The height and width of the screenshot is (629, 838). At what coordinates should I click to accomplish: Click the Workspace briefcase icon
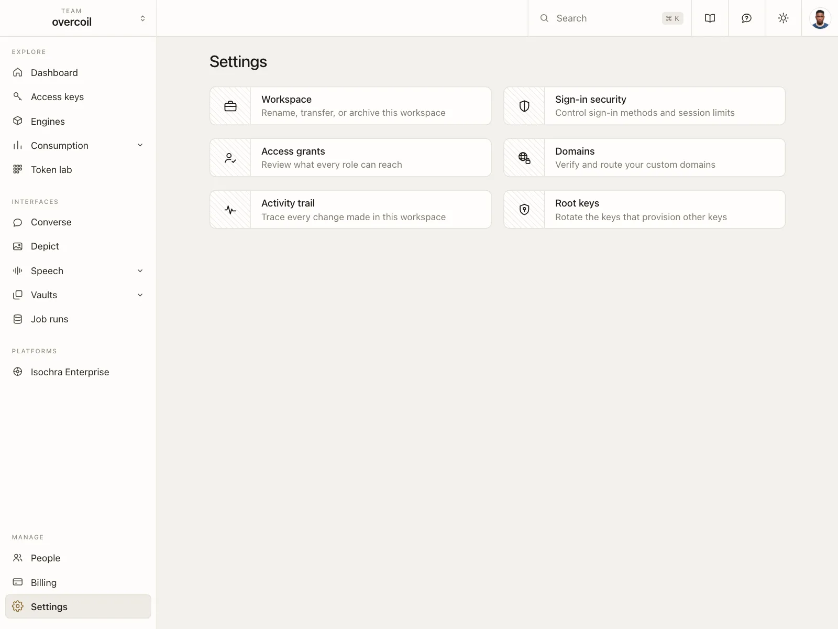click(230, 106)
